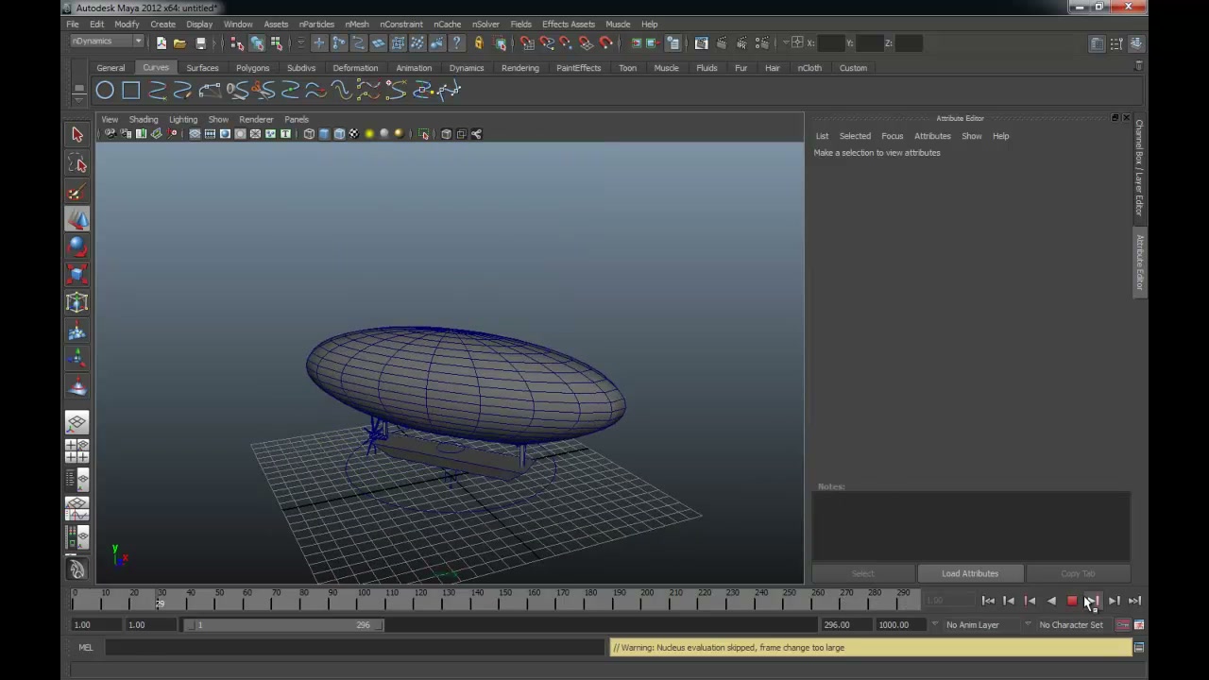Toggle viewport grid display icon
The width and height of the screenshot is (1209, 680).
tap(195, 134)
